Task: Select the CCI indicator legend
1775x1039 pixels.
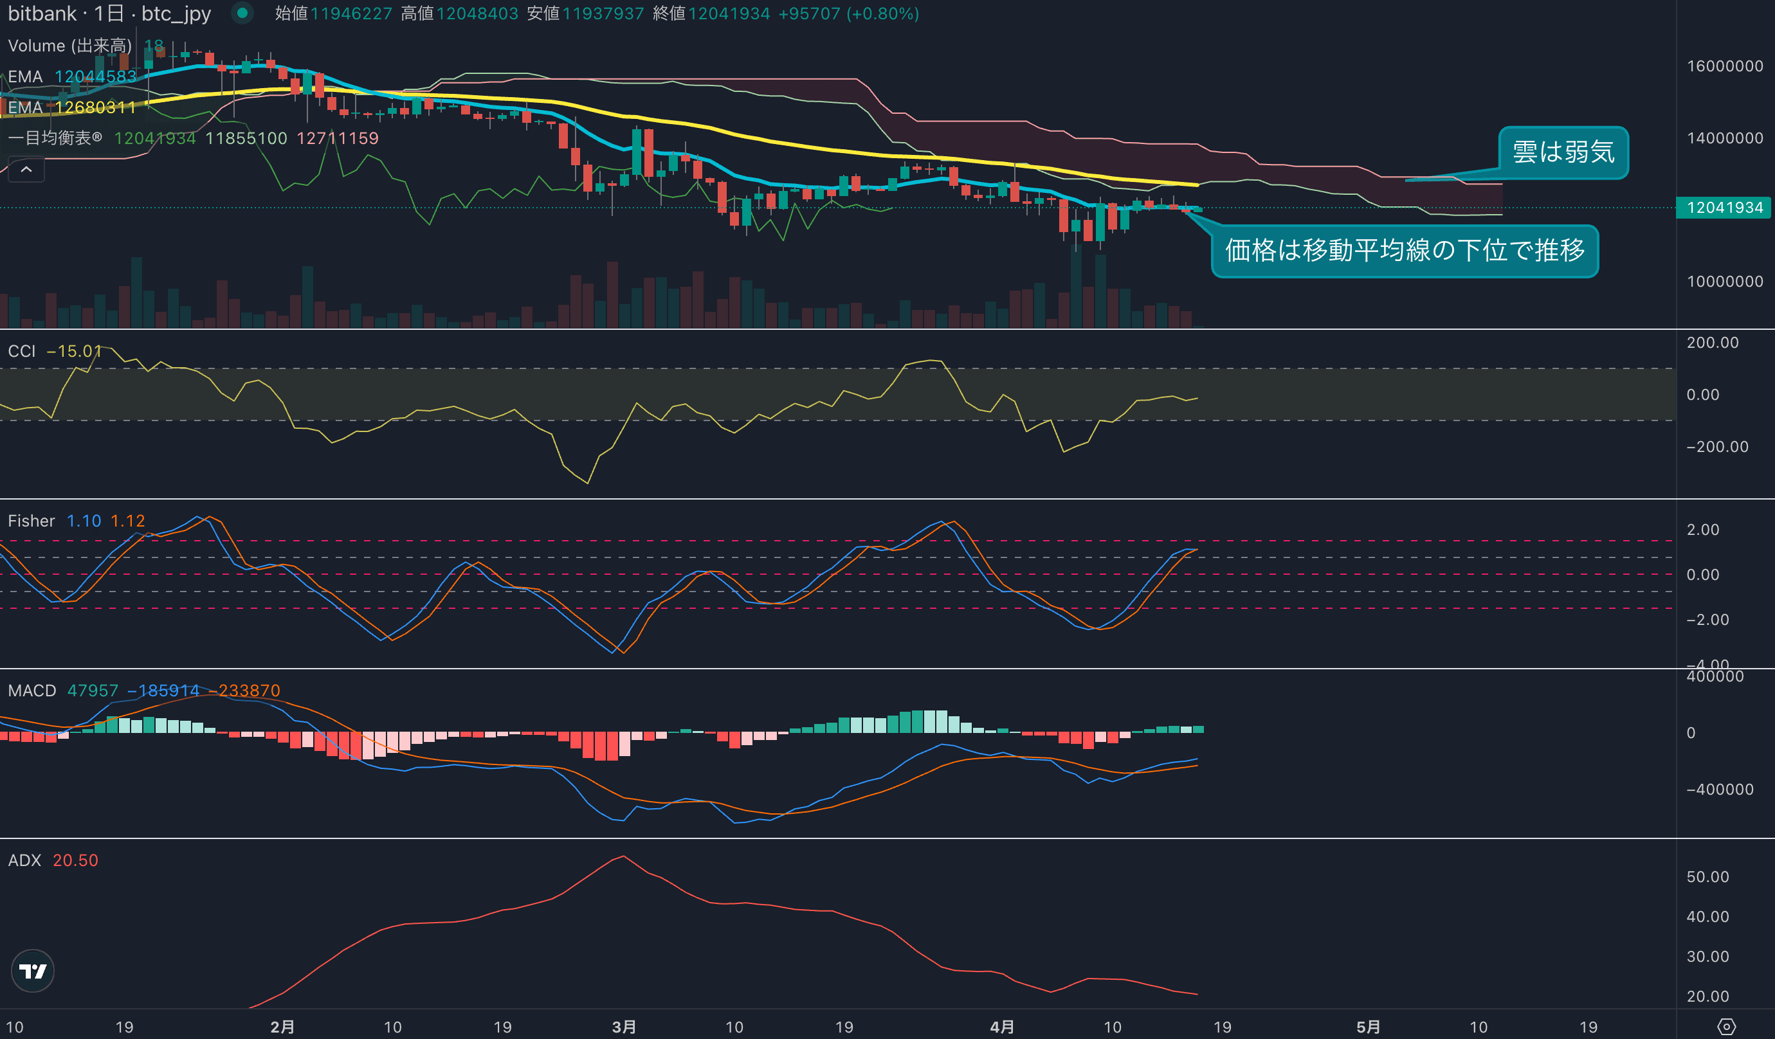Action: [x=22, y=351]
